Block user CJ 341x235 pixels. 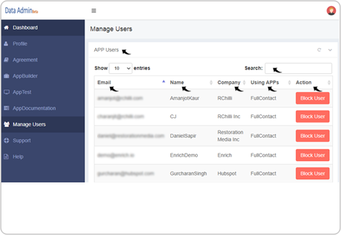point(312,116)
